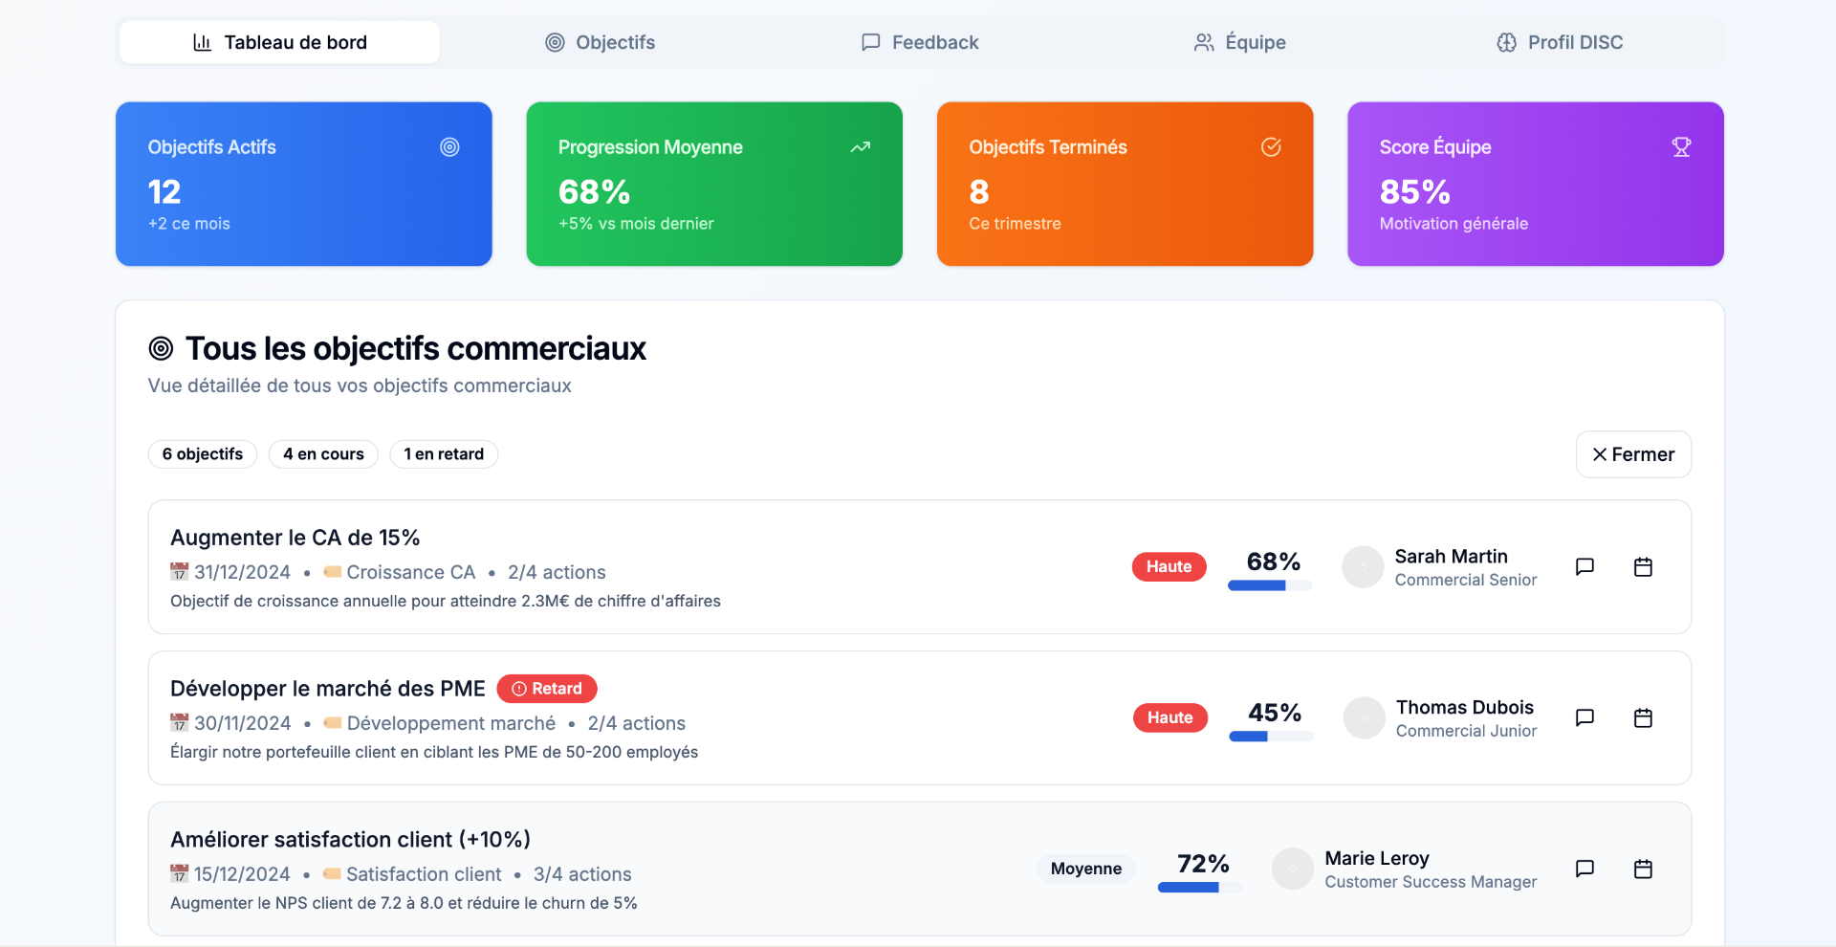This screenshot has height=947, width=1836.
Task: Select the '4 en cours' badge
Action: tap(323, 454)
